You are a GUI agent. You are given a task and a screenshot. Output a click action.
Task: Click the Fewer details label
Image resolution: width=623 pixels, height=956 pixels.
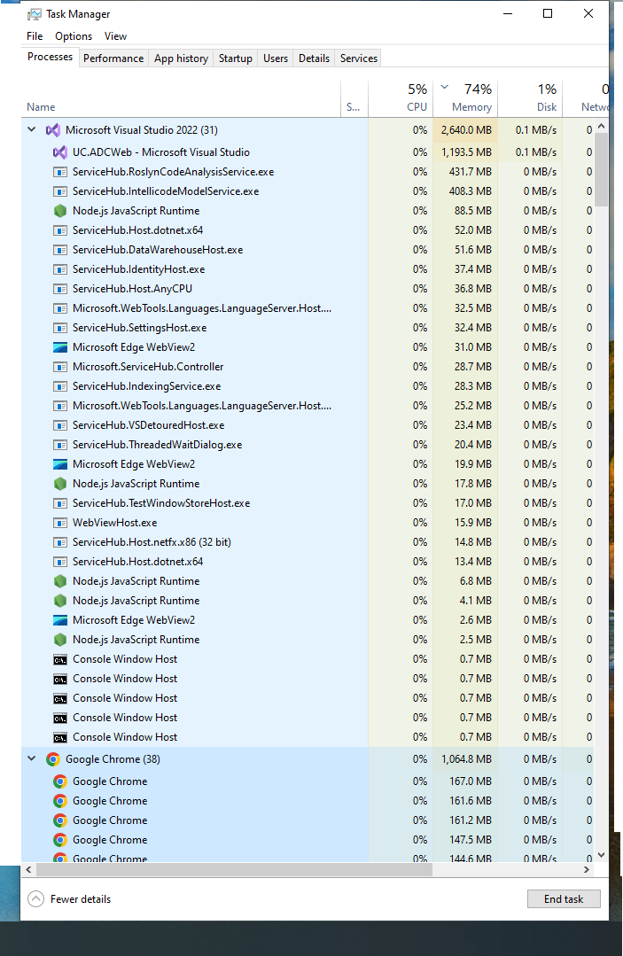pyautogui.click(x=81, y=898)
